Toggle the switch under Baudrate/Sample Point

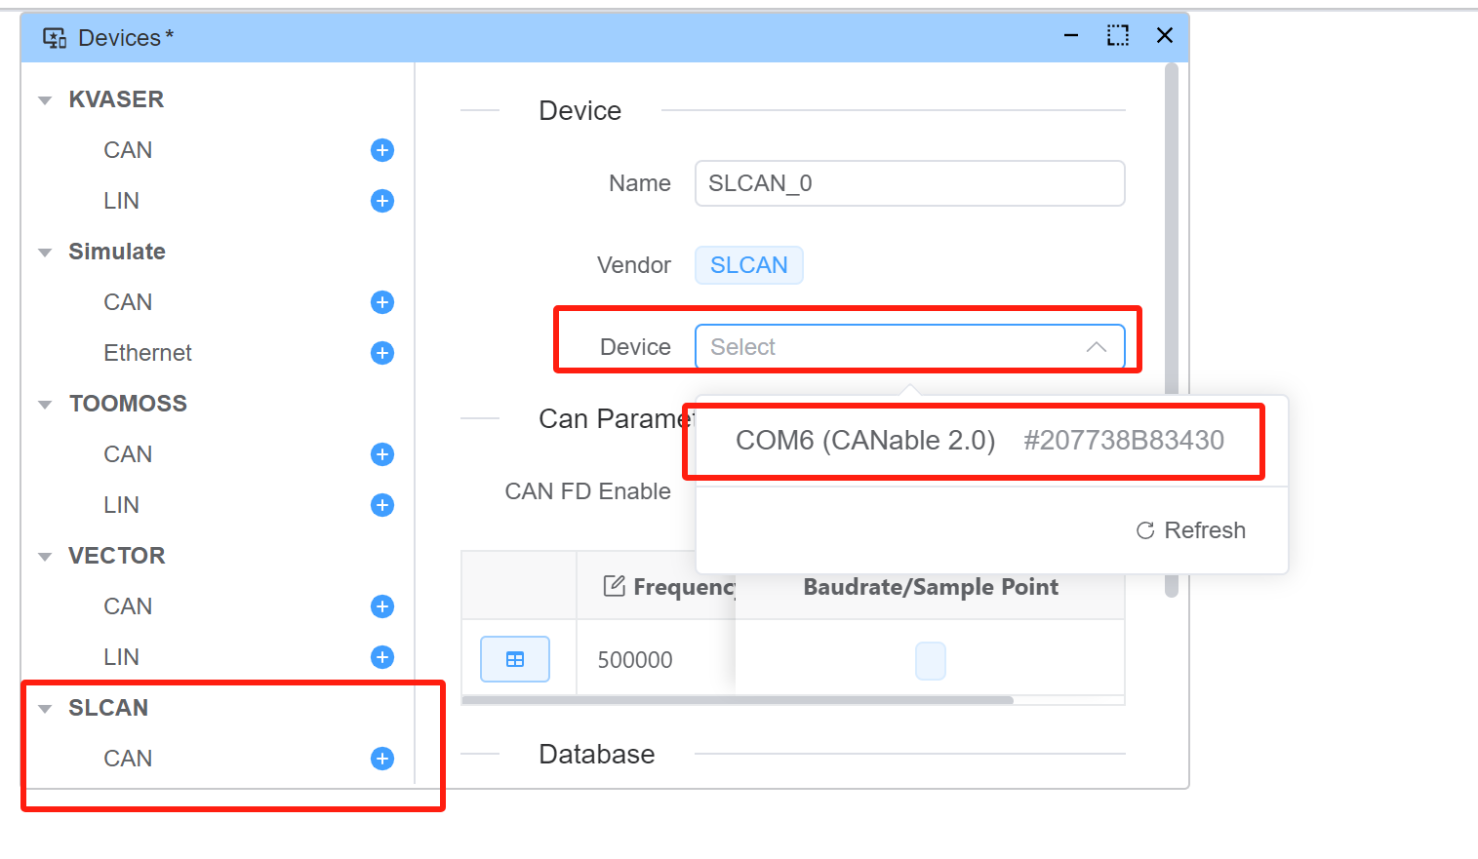click(x=930, y=660)
